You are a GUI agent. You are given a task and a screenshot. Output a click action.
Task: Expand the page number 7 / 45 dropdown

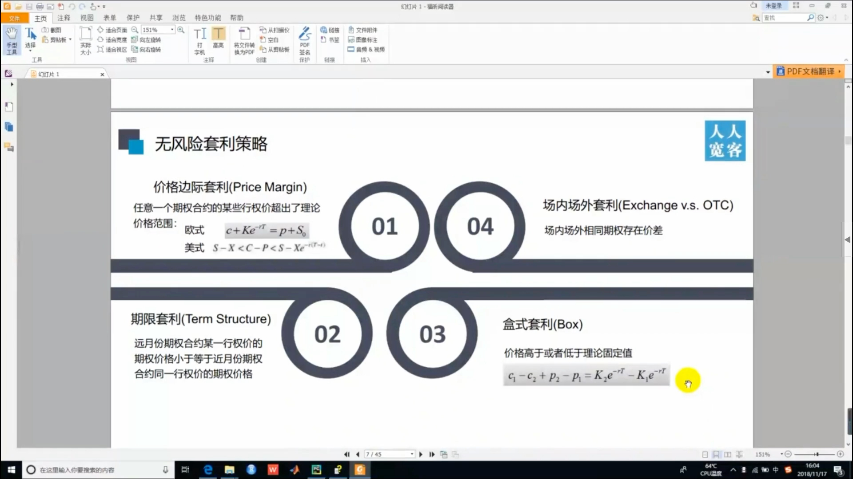click(x=412, y=454)
